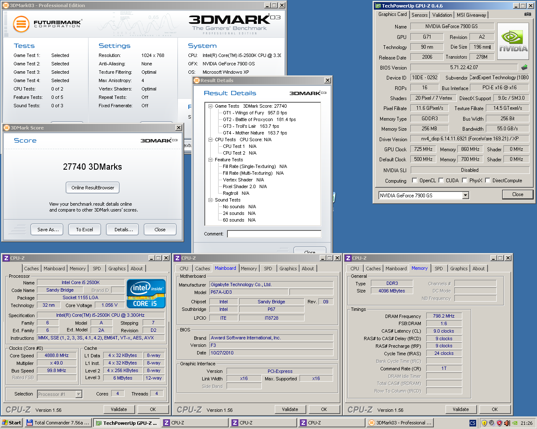Open Caches tab in left CPU-Z window
This screenshot has width=537, height=429.
click(x=31, y=269)
